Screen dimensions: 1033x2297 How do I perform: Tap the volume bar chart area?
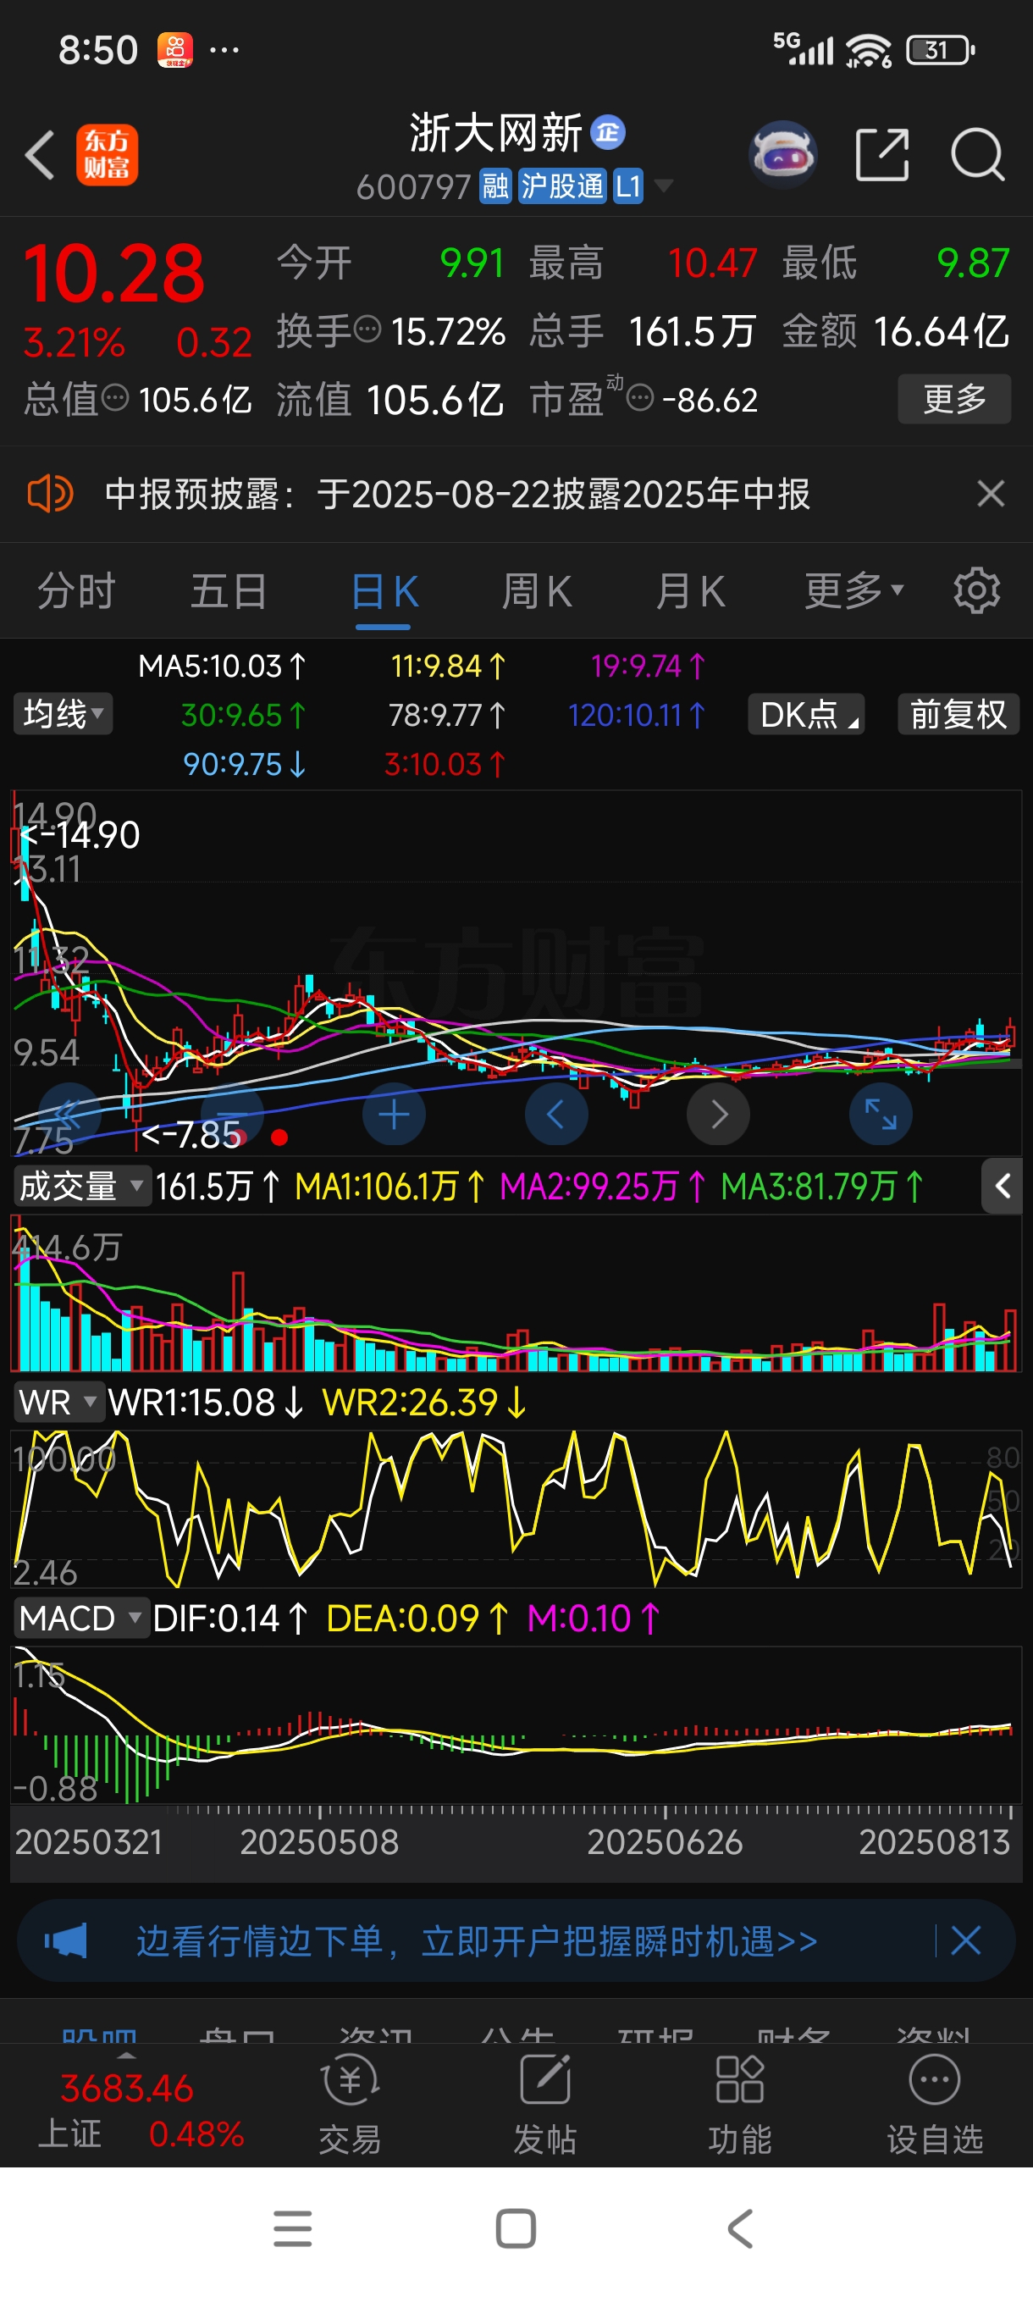point(516,1293)
